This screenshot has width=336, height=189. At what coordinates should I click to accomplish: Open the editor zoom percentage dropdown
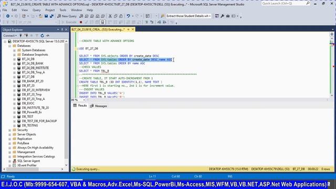coord(84,100)
